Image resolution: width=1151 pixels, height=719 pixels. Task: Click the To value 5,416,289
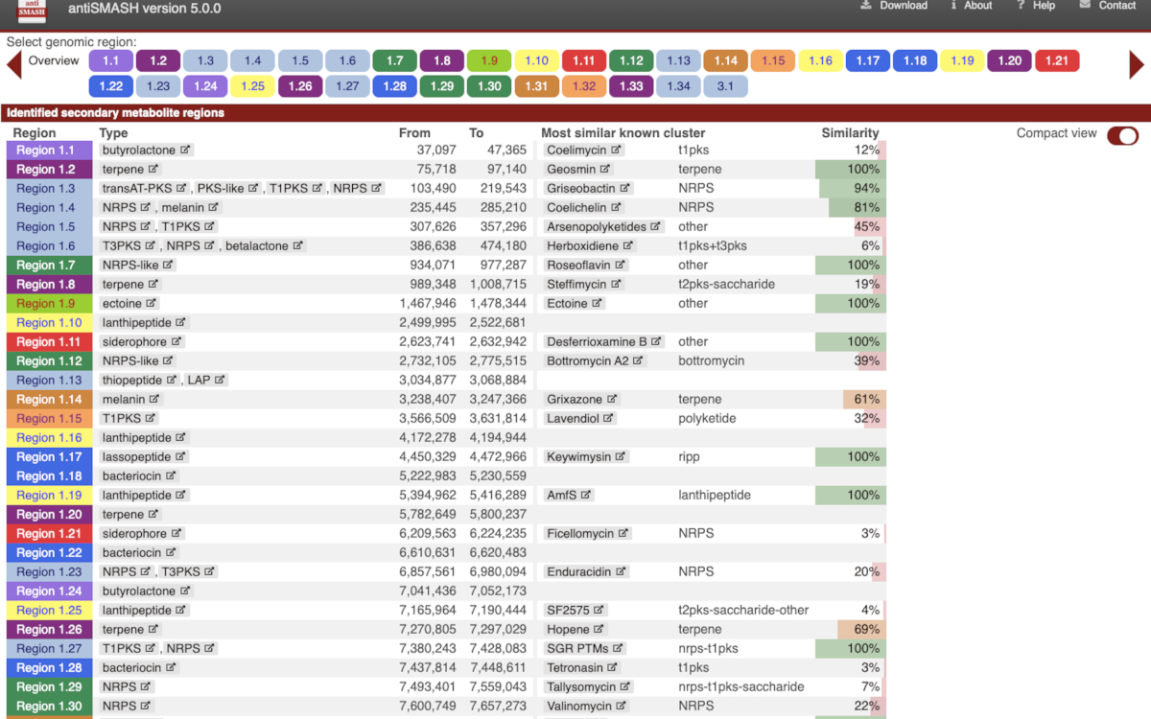[498, 496]
